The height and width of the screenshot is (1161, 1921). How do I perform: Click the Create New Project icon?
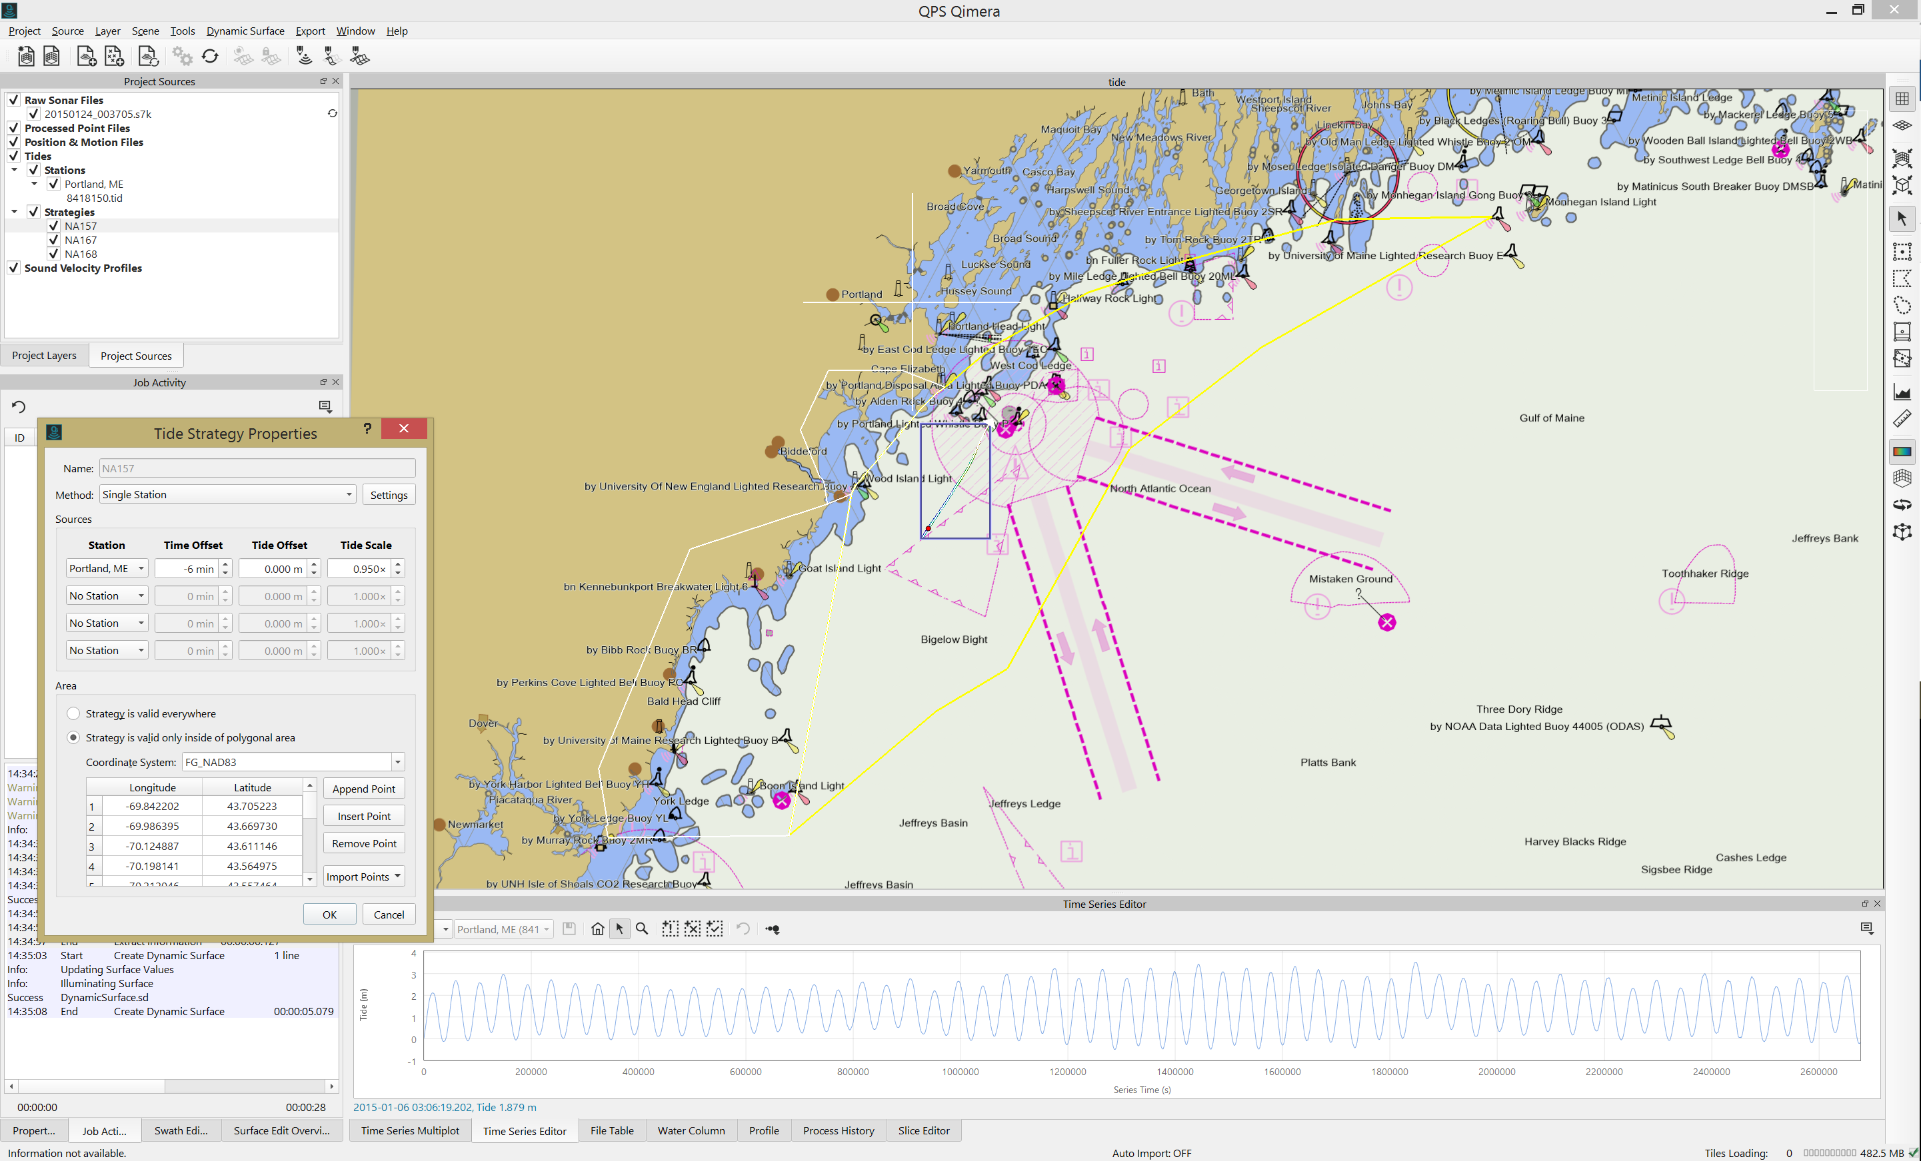[x=26, y=56]
